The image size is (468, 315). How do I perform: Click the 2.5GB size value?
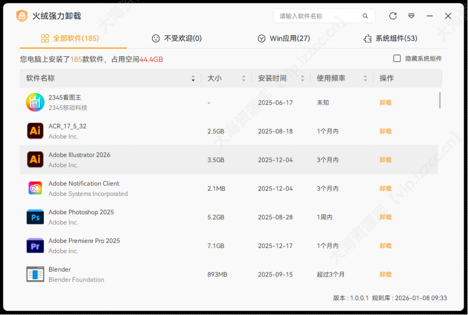tap(216, 131)
